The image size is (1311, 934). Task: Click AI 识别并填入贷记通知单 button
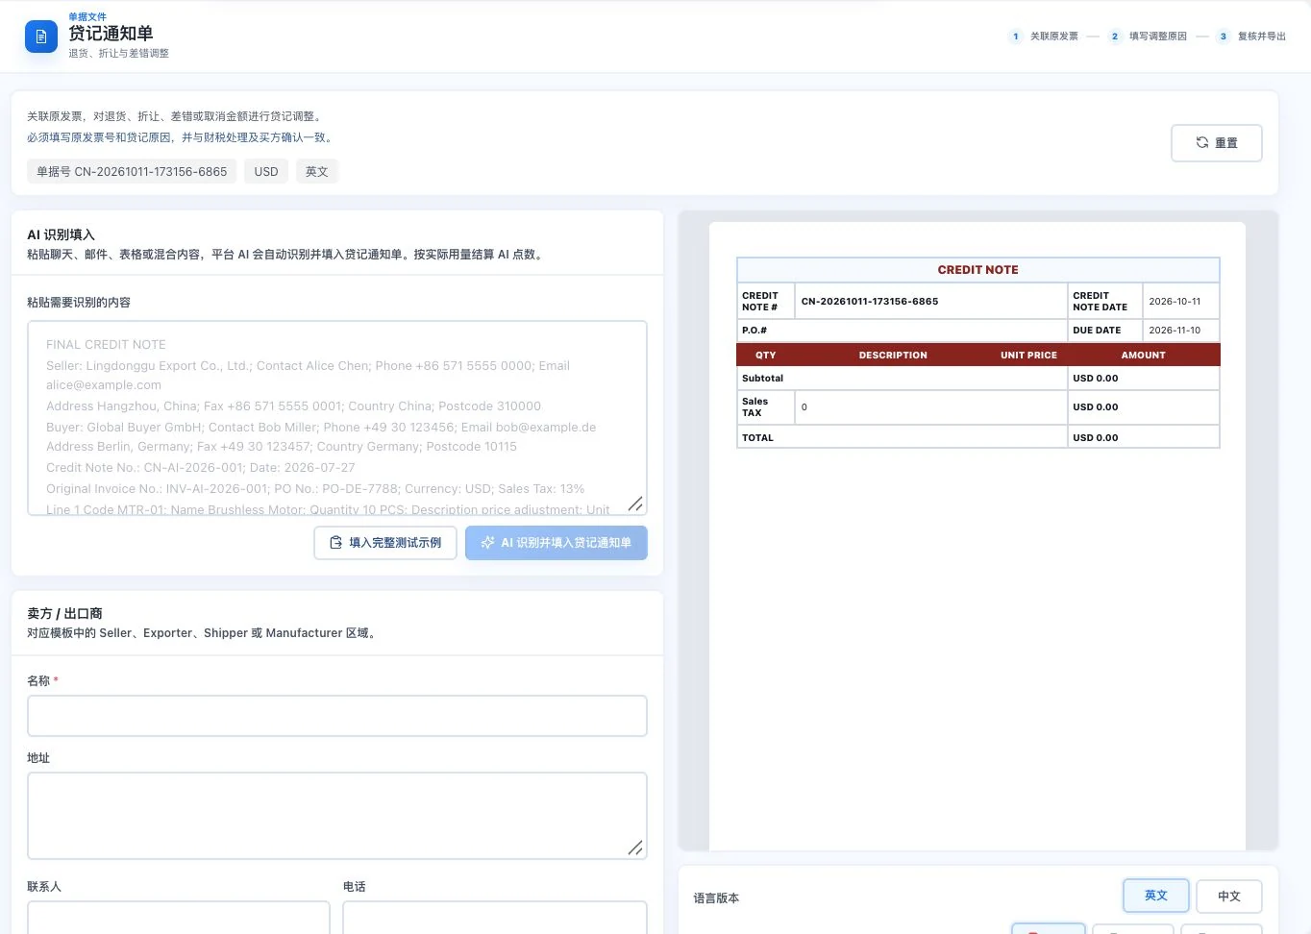pyautogui.click(x=557, y=543)
